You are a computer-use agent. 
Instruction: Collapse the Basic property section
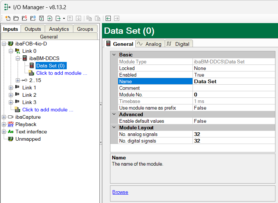coord(113,55)
